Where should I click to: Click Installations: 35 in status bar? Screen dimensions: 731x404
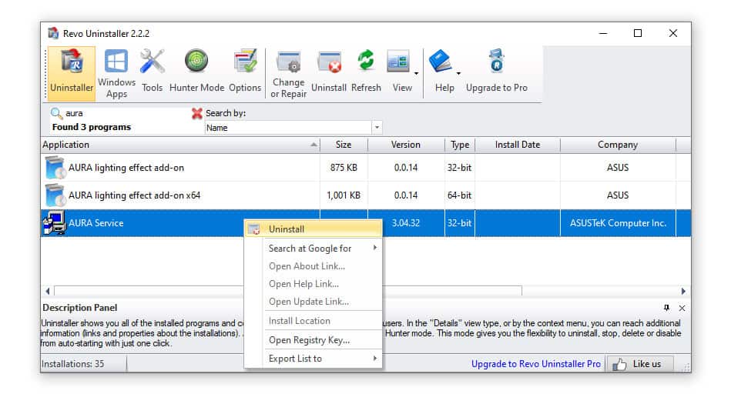coord(73,364)
